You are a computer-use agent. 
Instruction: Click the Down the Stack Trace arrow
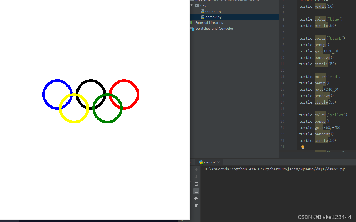click(x=196, y=177)
